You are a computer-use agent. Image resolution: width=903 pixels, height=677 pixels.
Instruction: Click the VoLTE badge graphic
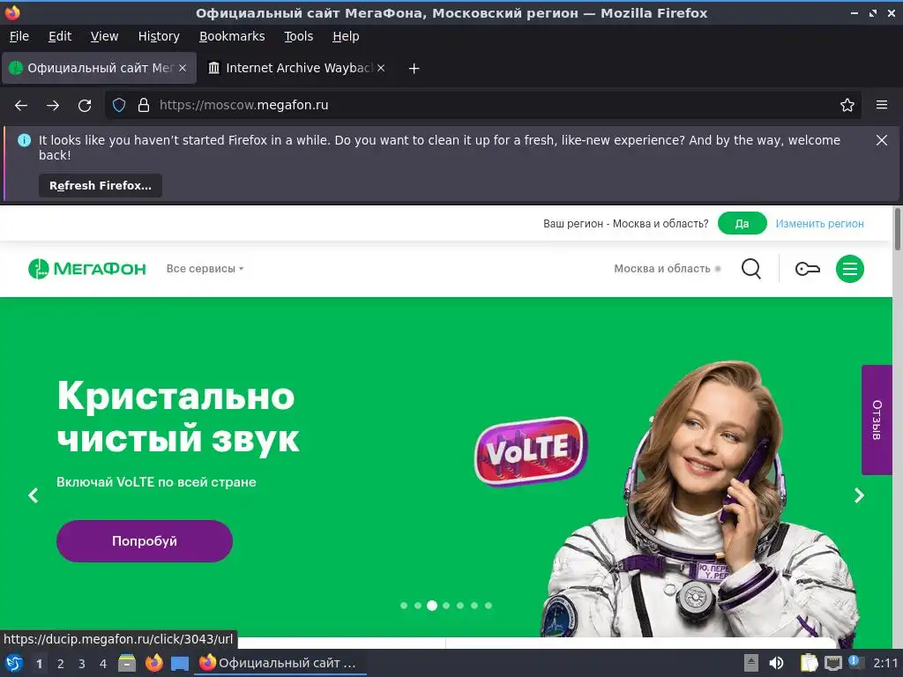point(530,450)
